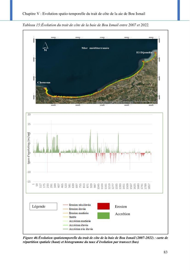Click the Légende box
The height and width of the screenshot is (270, 190).
pos(43,207)
